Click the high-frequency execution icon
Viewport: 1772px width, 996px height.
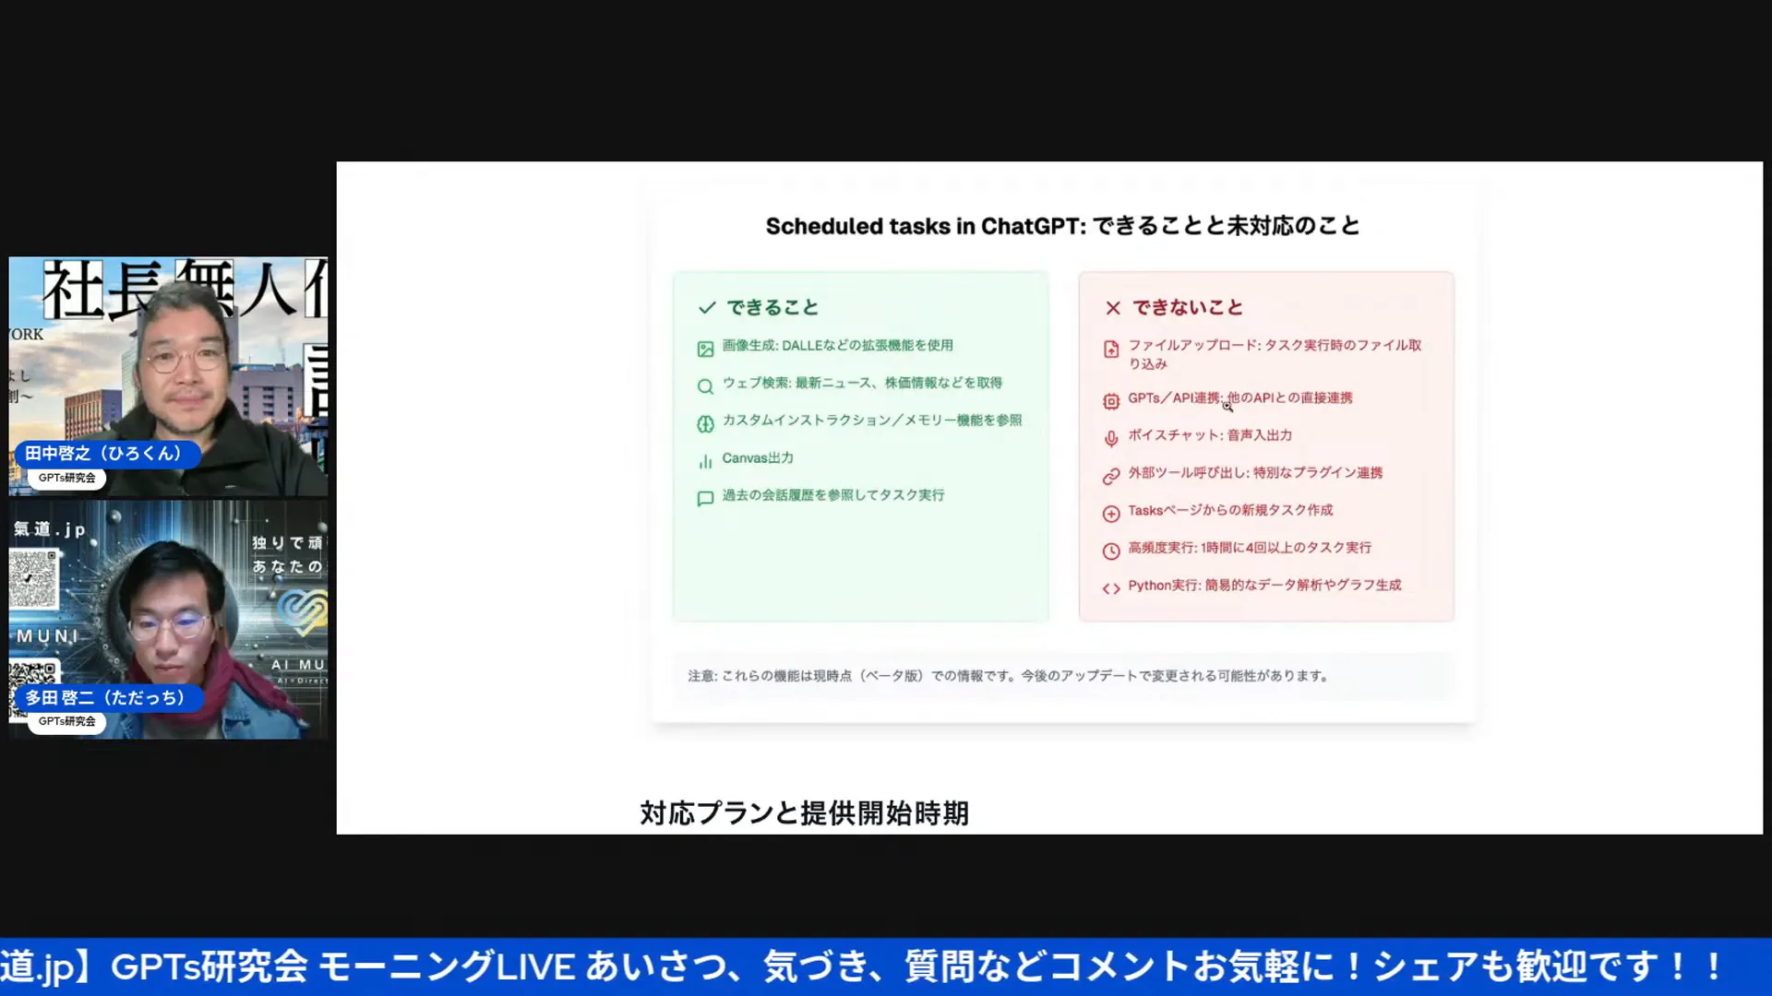point(1110,547)
